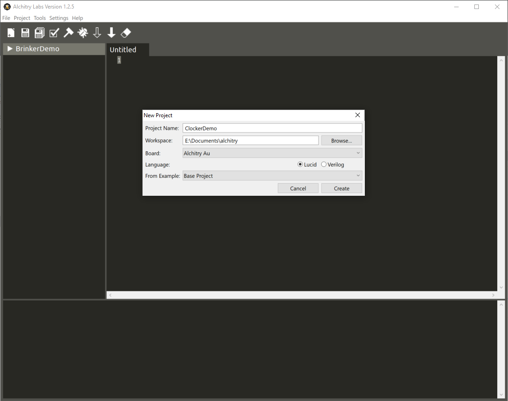This screenshot has height=401, width=508.
Task: Click the Program Temporary outlined arrow icon
Action: [97, 33]
